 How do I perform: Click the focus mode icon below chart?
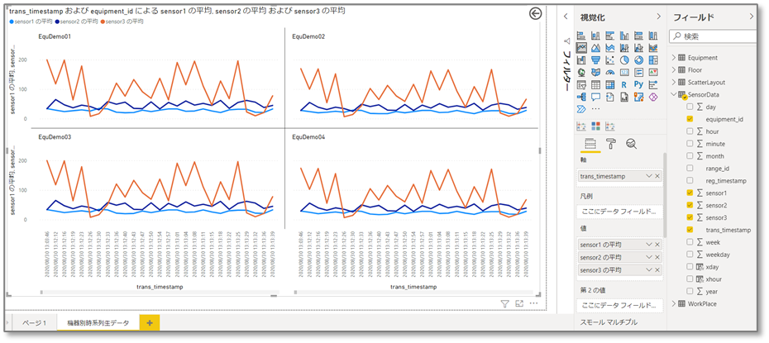(519, 304)
